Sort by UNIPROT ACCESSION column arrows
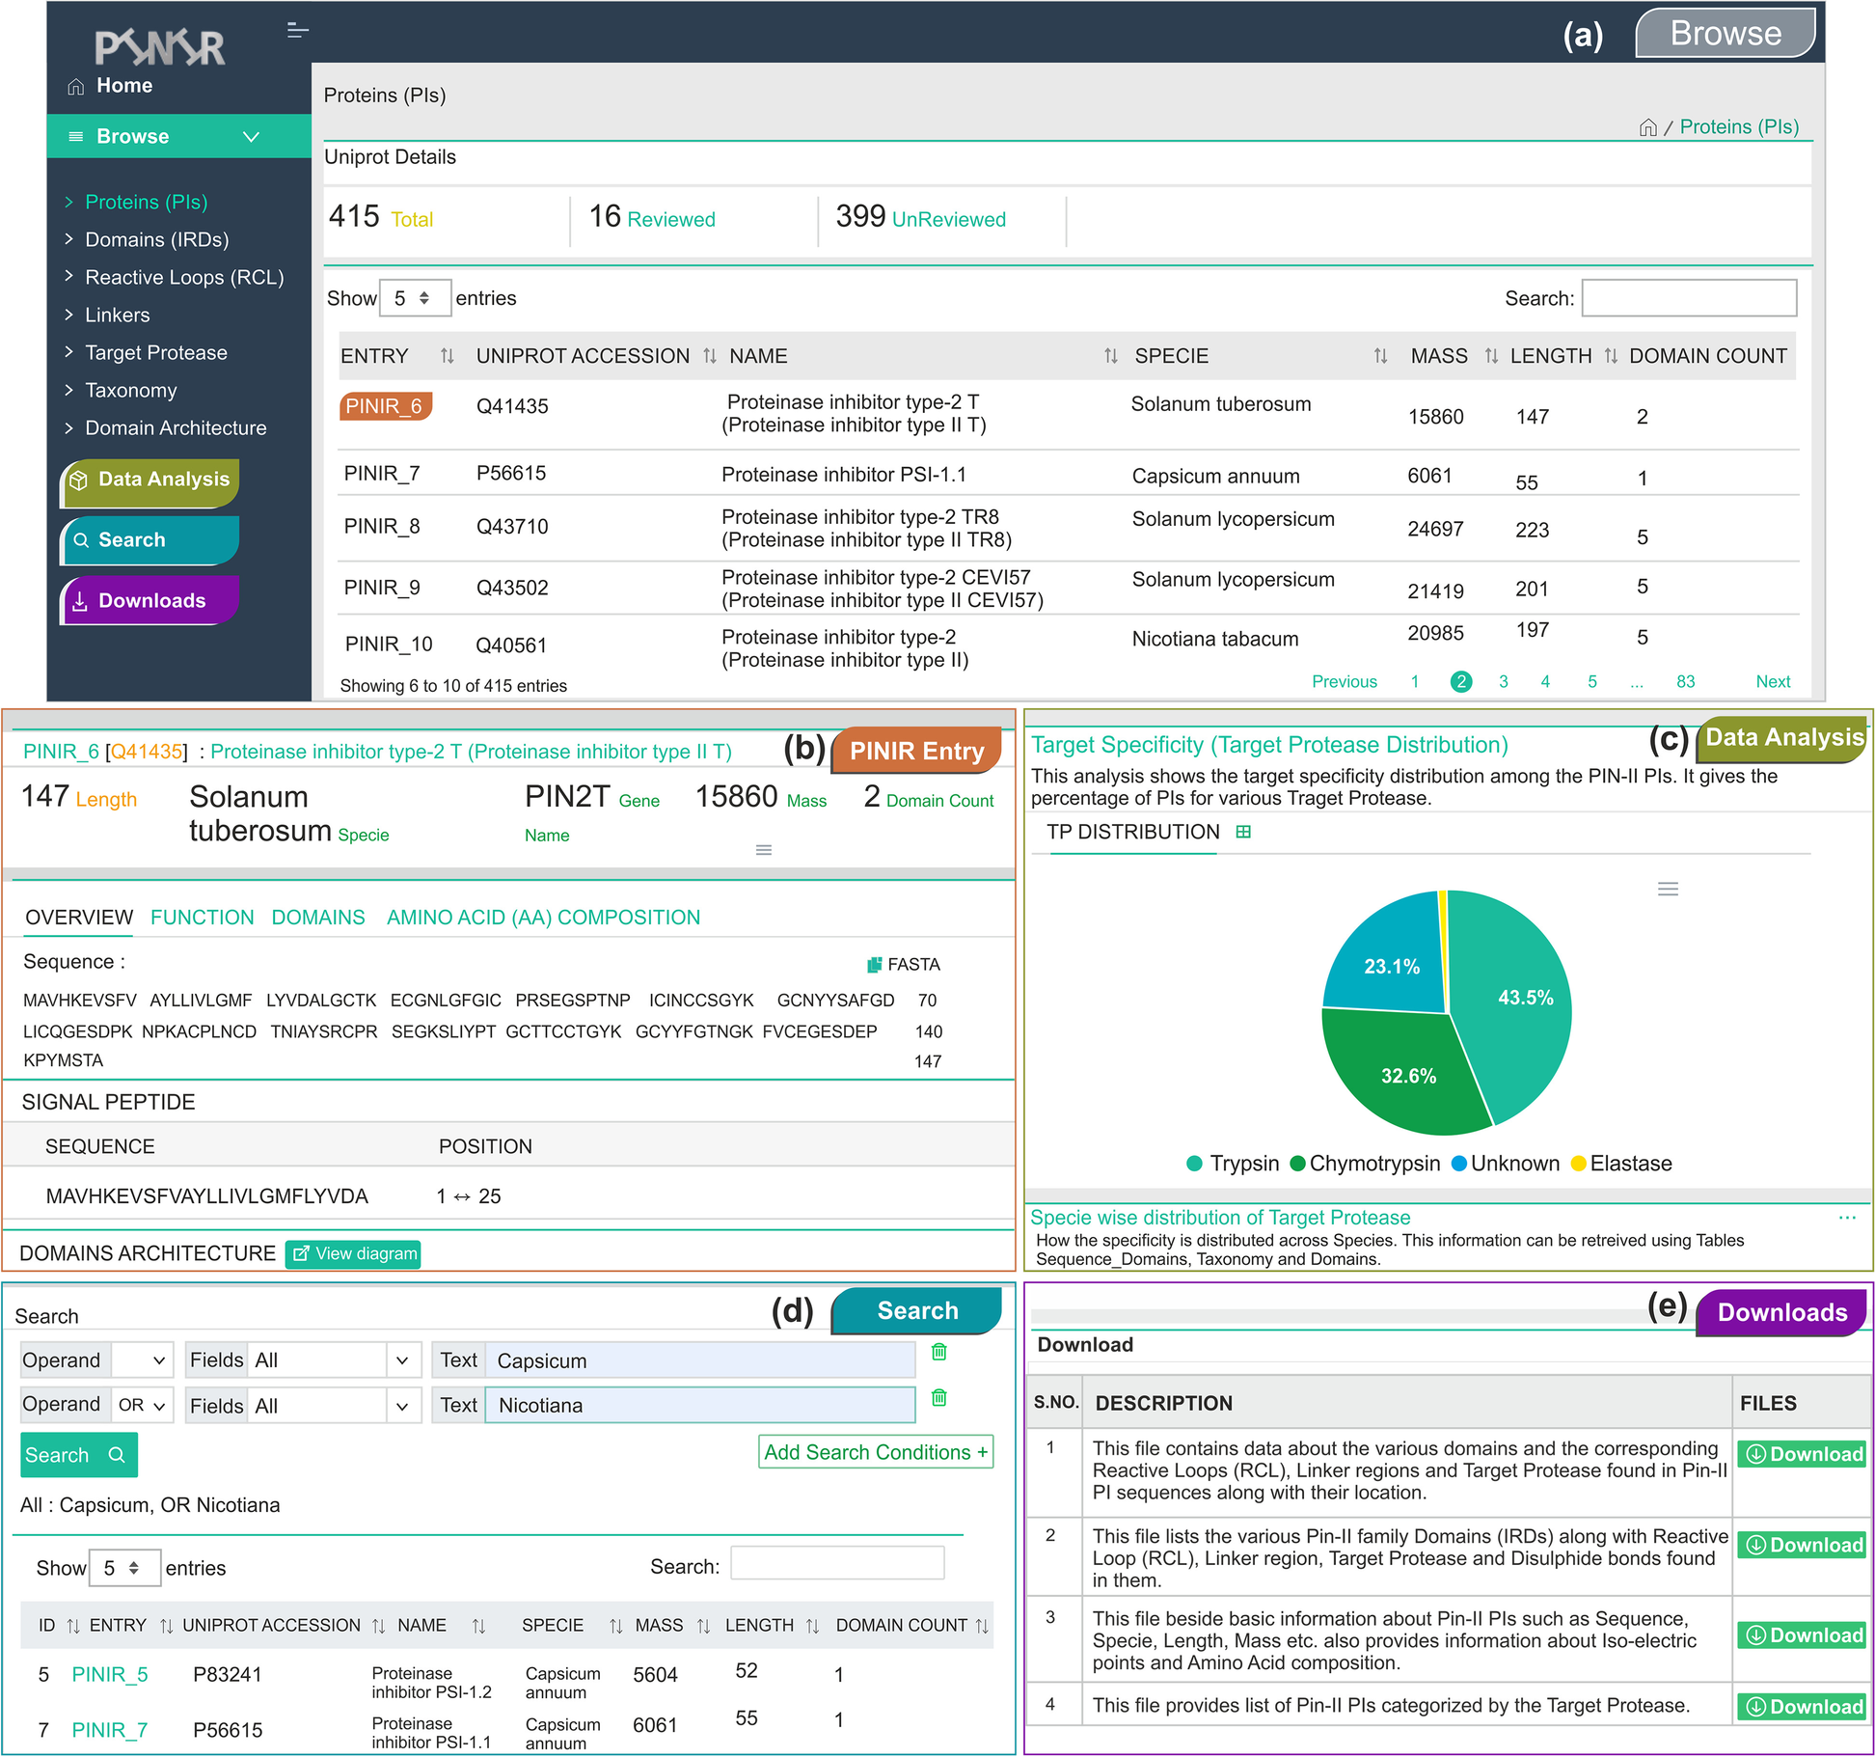Viewport: 1875px width, 1757px height. pos(710,356)
